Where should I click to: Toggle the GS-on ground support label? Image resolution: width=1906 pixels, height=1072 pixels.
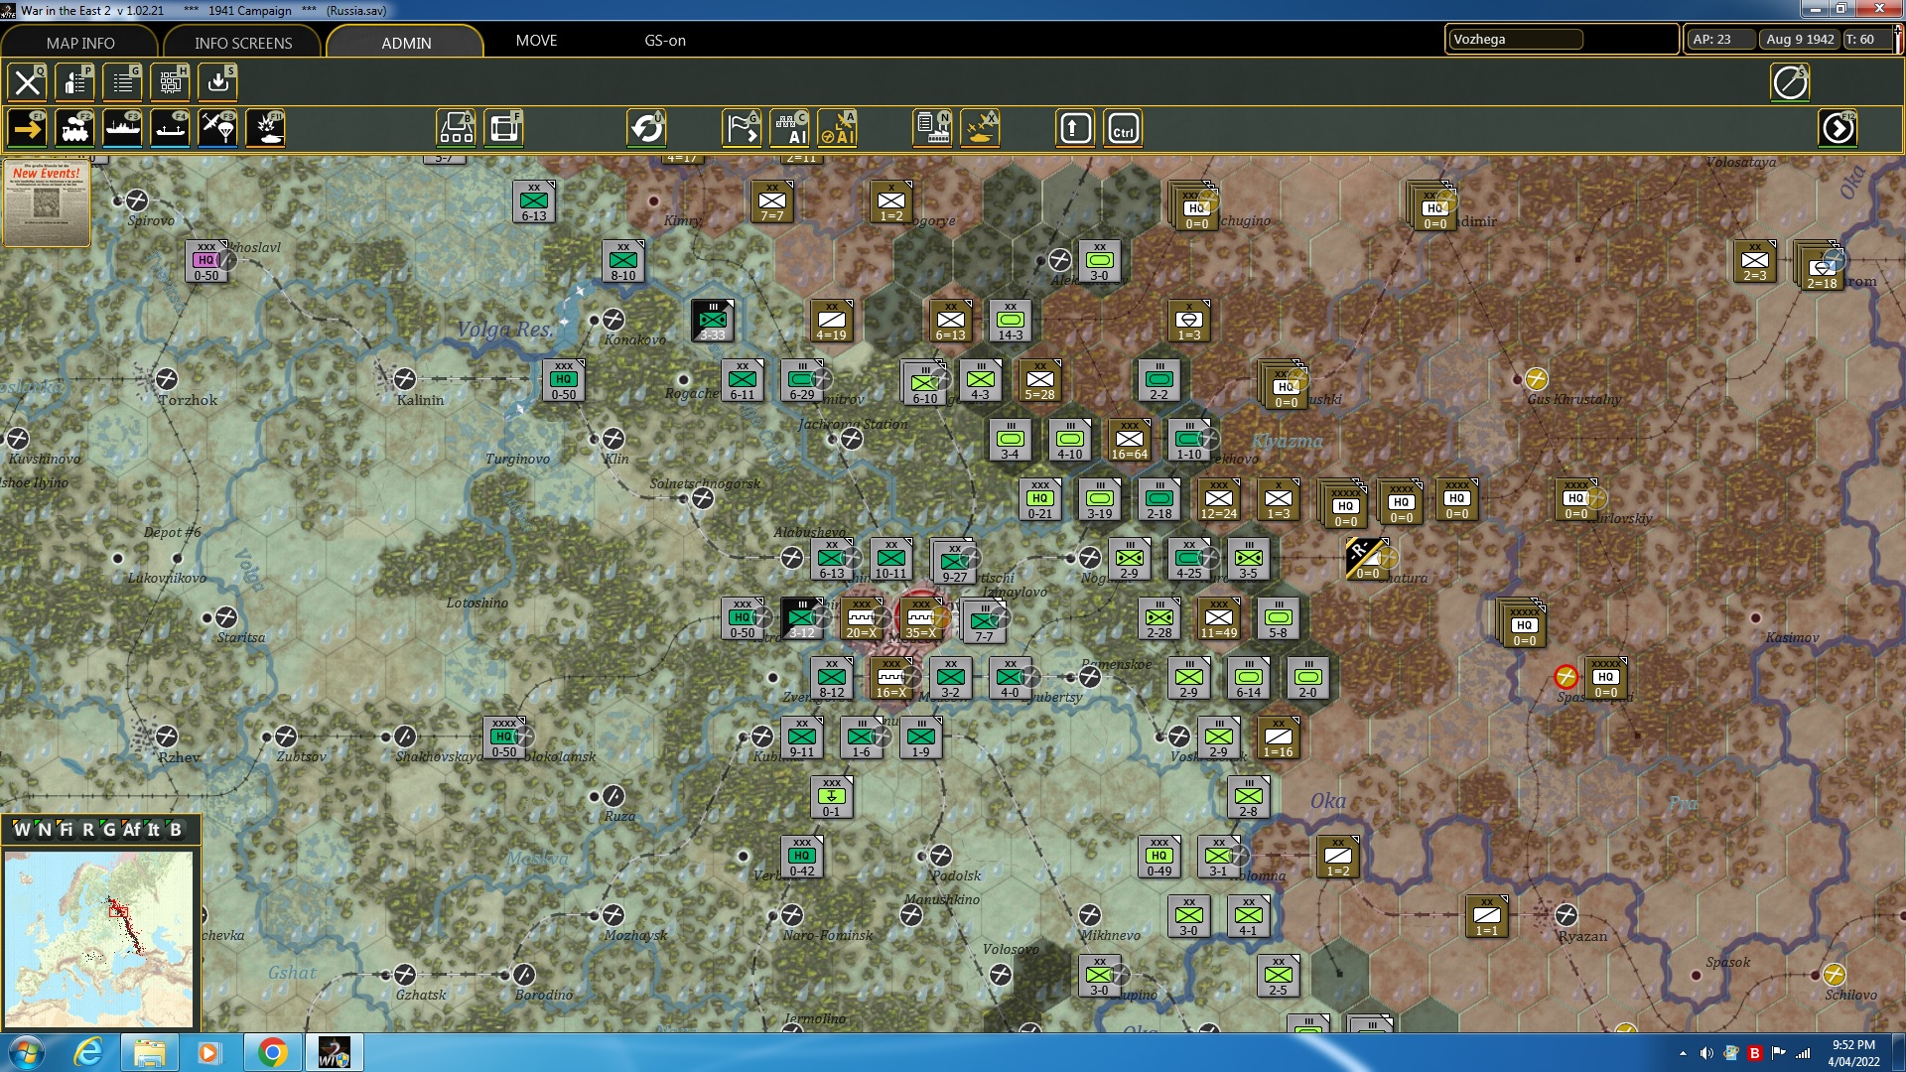[x=665, y=41]
